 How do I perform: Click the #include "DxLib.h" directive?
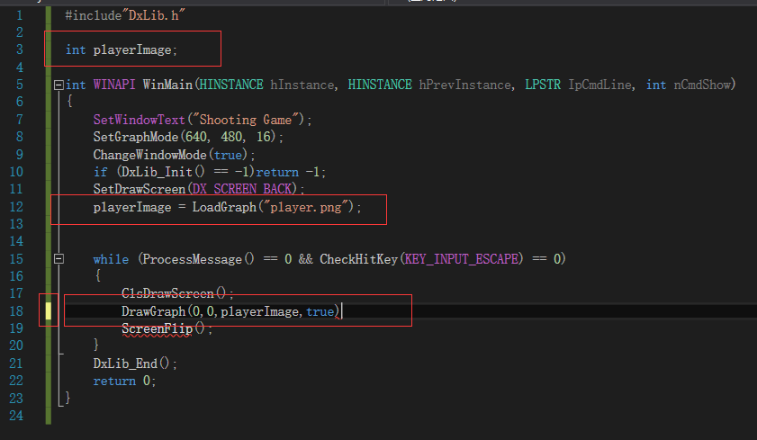click(x=125, y=15)
